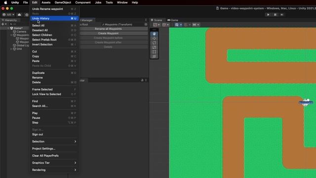Select the Rect tool in tools overlay
Screen dimensions: 316x178
154,52
